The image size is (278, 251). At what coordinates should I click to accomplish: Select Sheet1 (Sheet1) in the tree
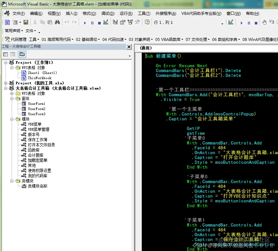(x=42, y=73)
